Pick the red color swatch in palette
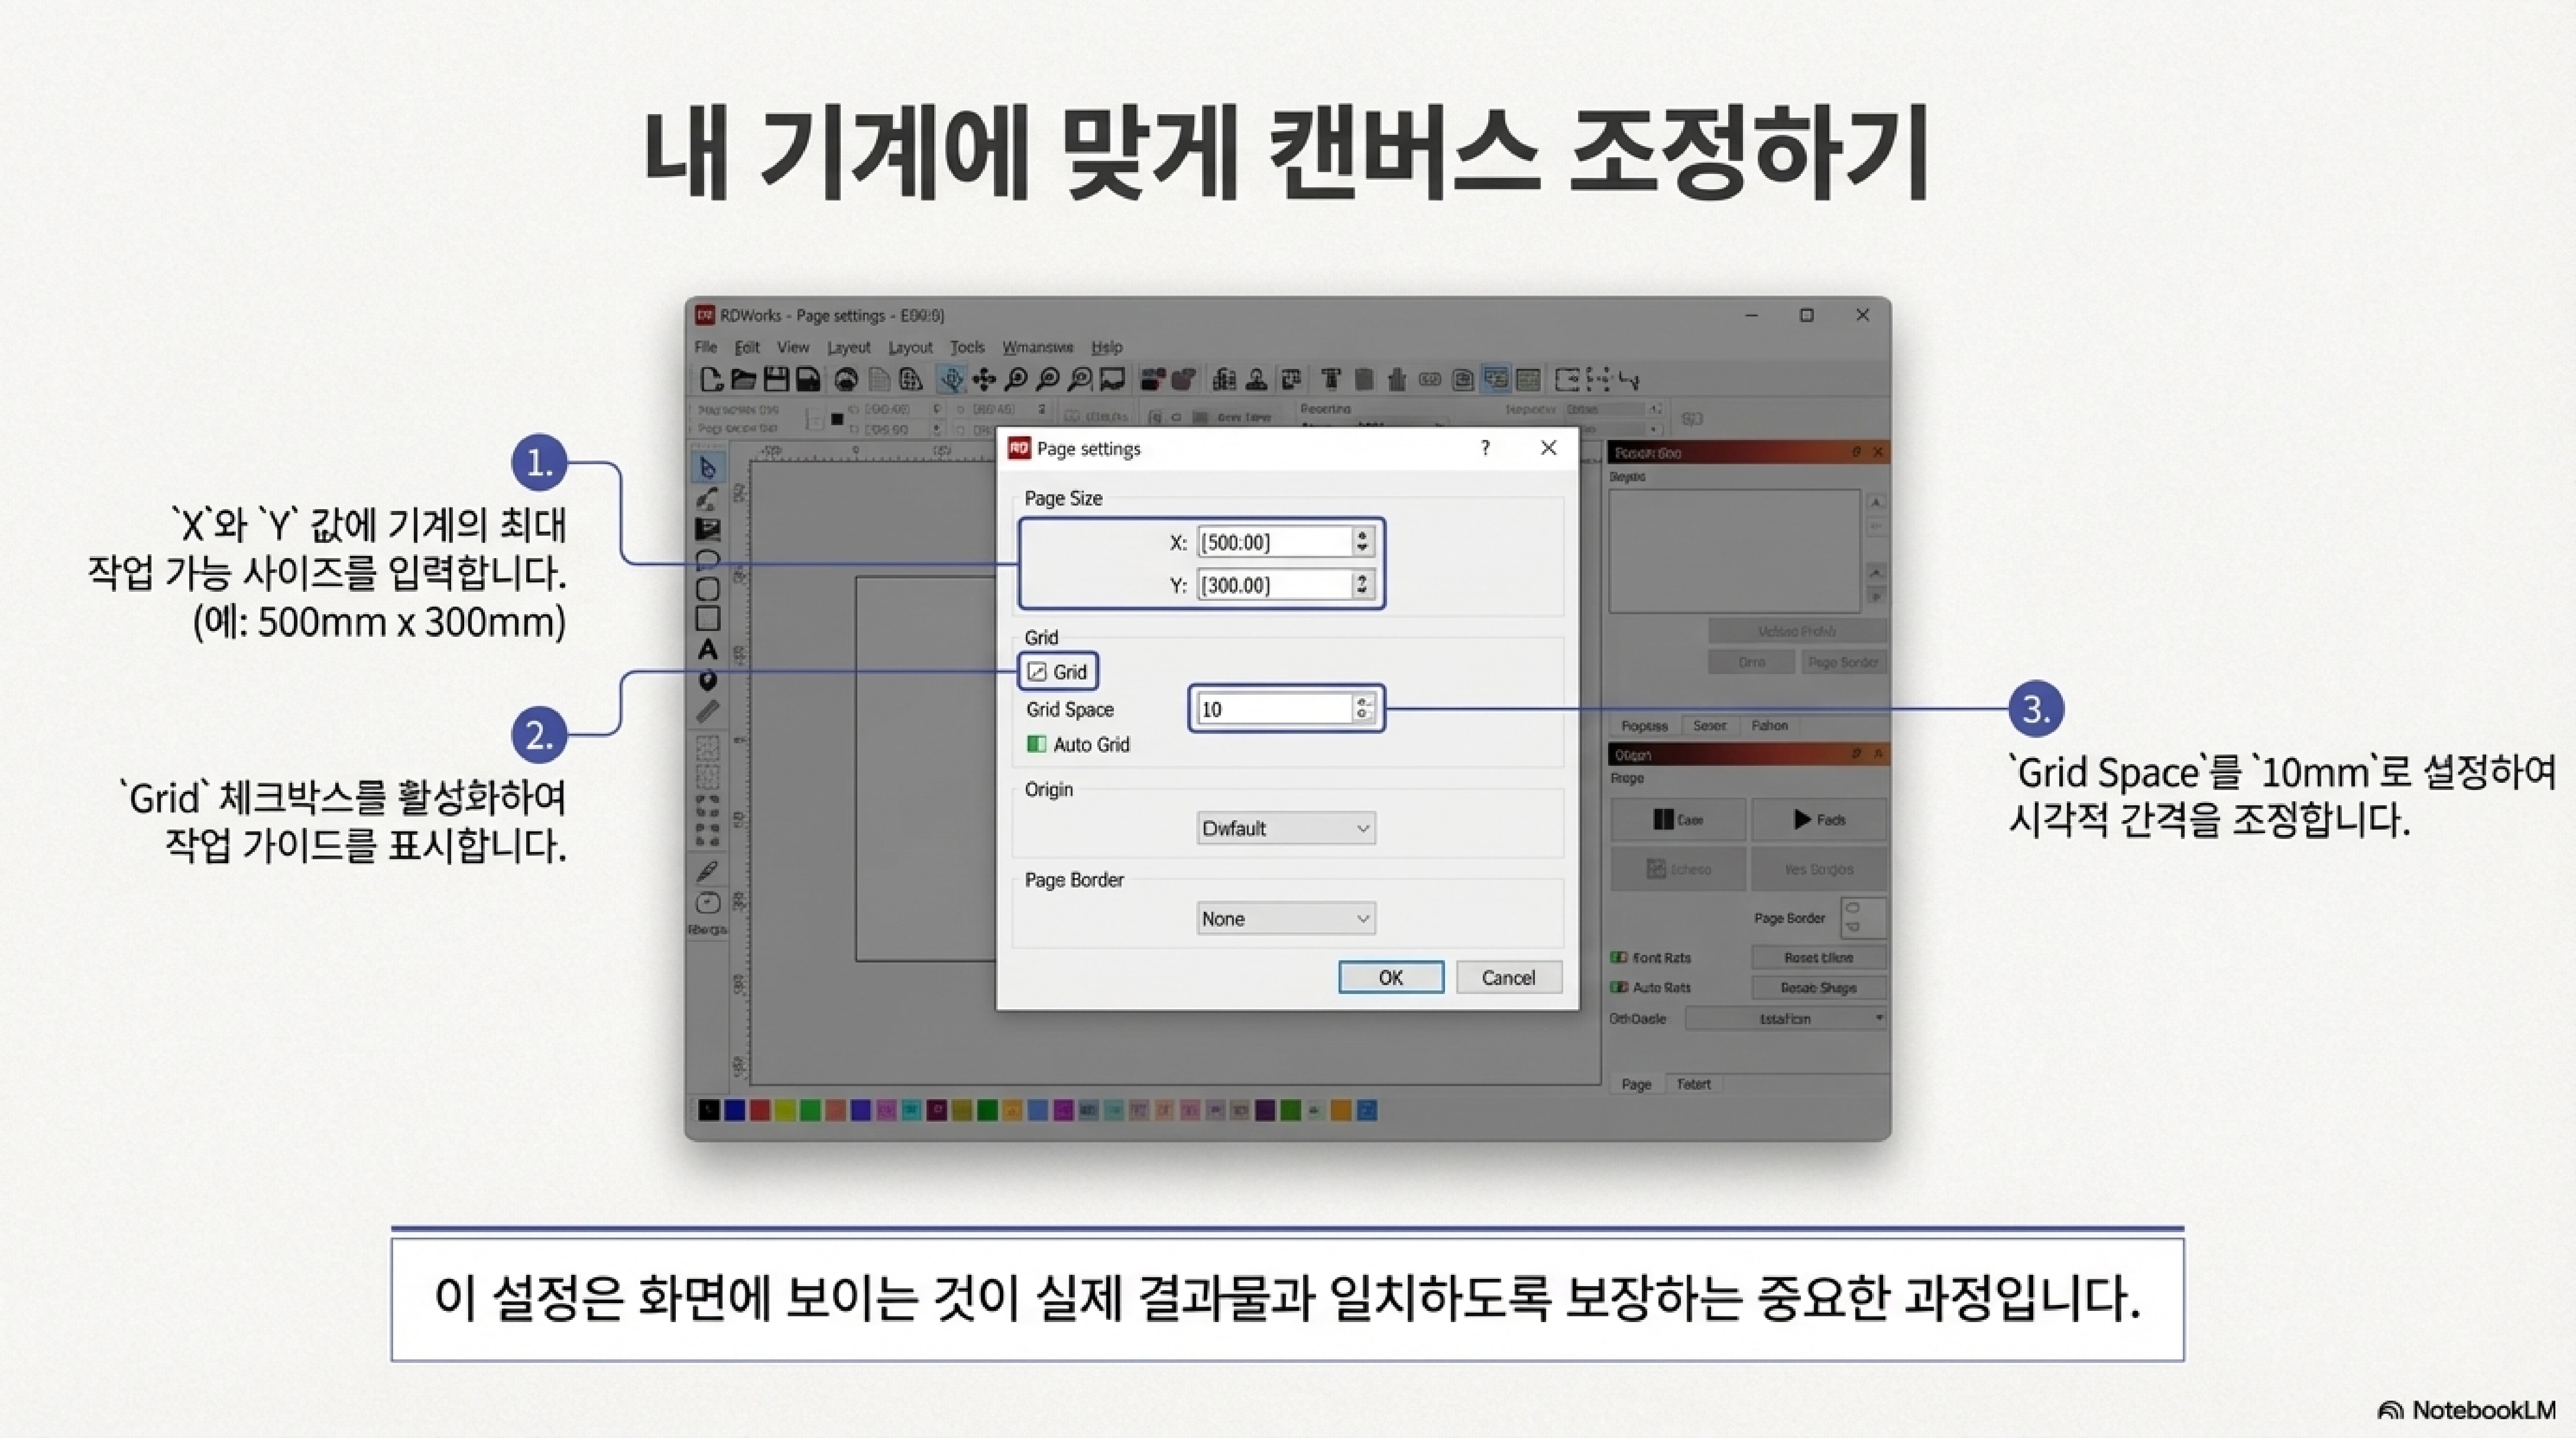 coord(760,1110)
